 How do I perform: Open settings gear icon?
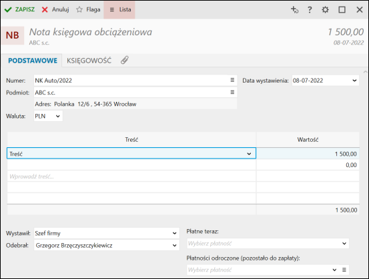325,9
